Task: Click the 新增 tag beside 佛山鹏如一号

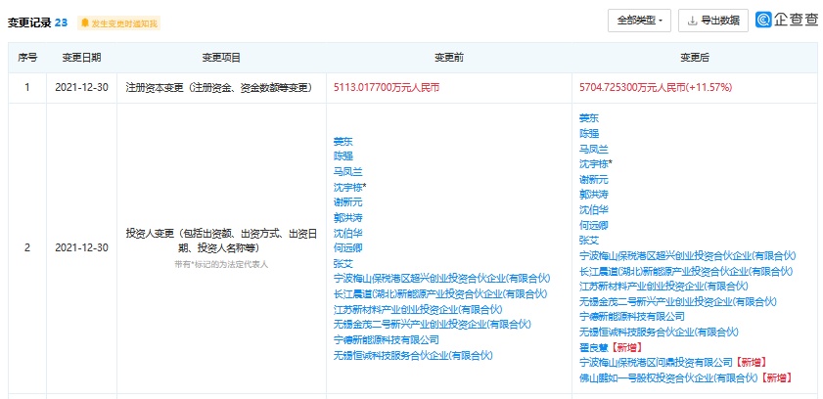Action: [776, 377]
